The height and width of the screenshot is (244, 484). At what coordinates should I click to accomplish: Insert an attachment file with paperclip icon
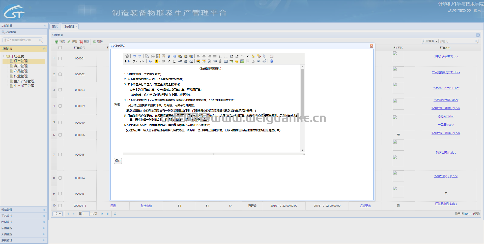point(220,61)
